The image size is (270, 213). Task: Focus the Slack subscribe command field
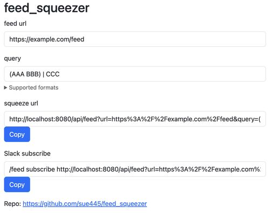click(x=135, y=169)
